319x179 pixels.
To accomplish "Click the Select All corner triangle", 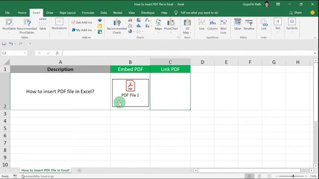I will [x=6, y=62].
